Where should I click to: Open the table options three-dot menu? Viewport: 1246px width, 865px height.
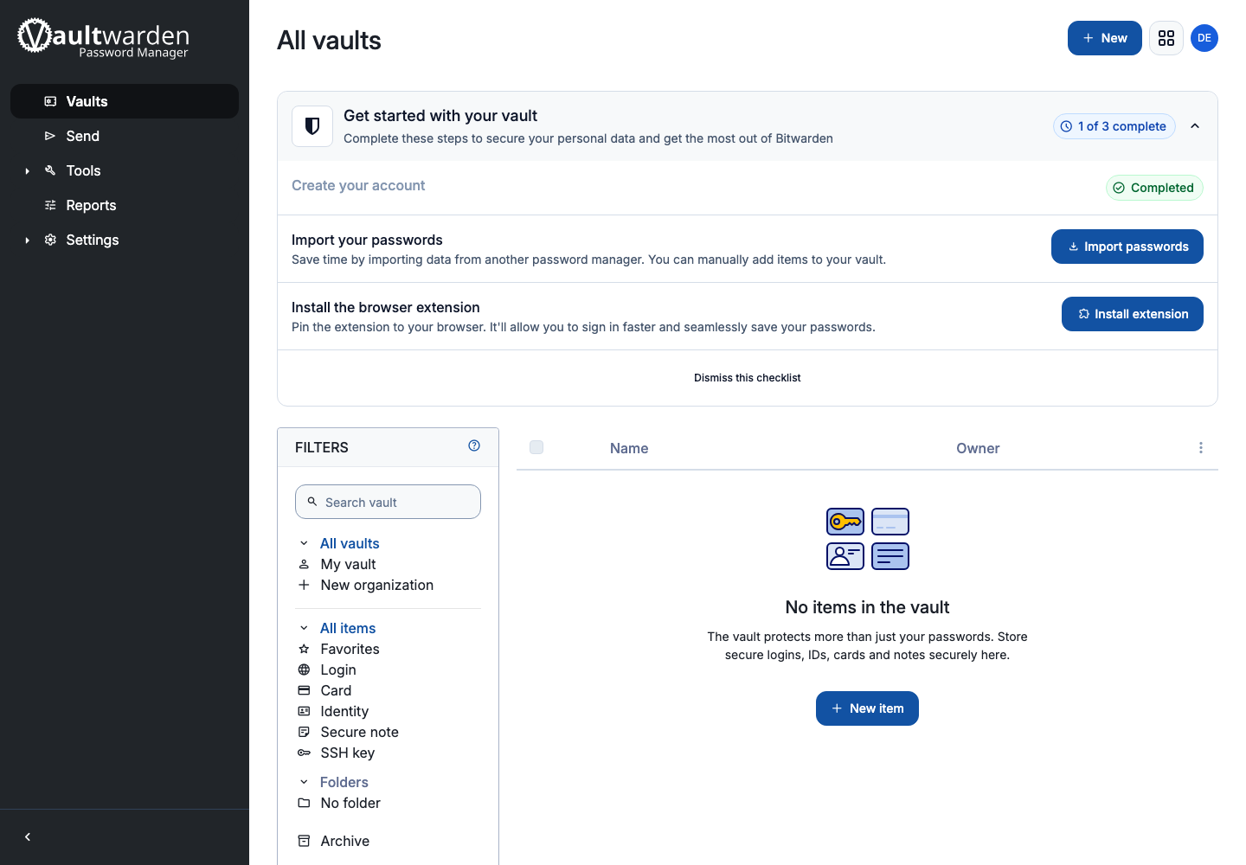(1201, 447)
